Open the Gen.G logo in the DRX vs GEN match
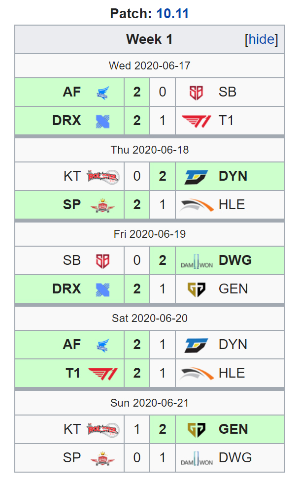 [x=197, y=289]
